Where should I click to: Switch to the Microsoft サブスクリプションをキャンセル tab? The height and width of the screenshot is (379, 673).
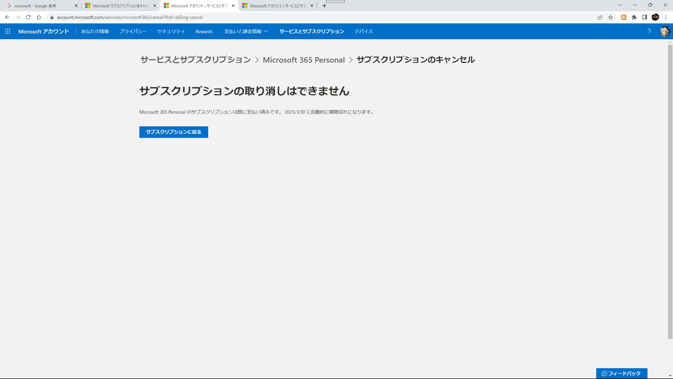[120, 6]
